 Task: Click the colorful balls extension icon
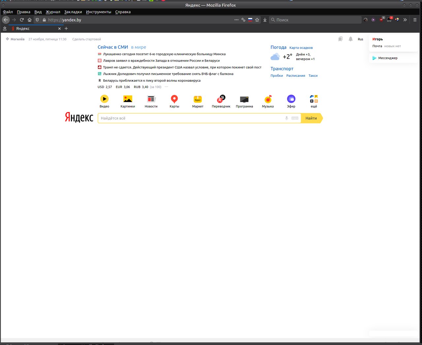[397, 20]
